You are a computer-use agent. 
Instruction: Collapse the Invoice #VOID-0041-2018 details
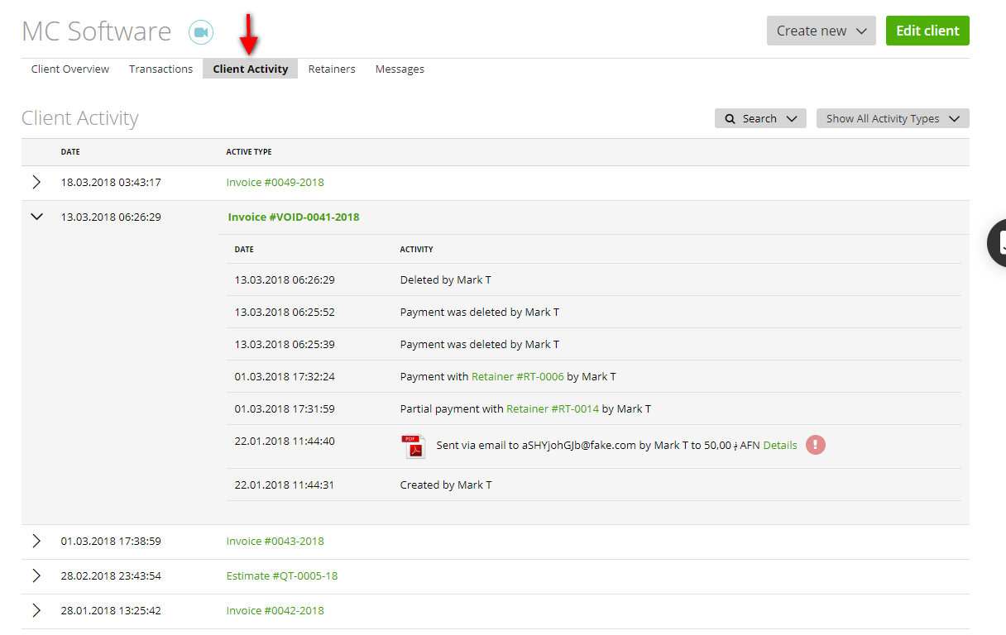tap(36, 216)
